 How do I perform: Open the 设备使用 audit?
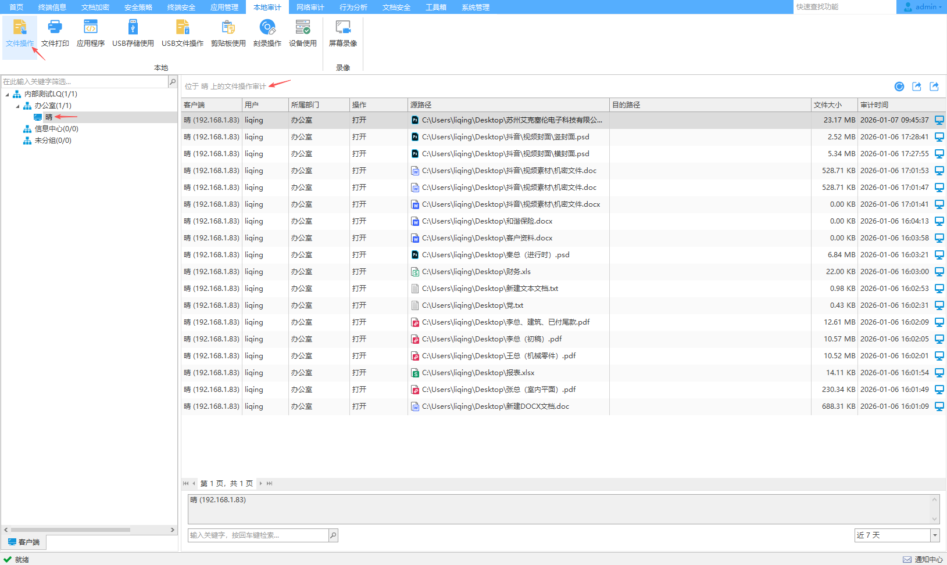[302, 33]
